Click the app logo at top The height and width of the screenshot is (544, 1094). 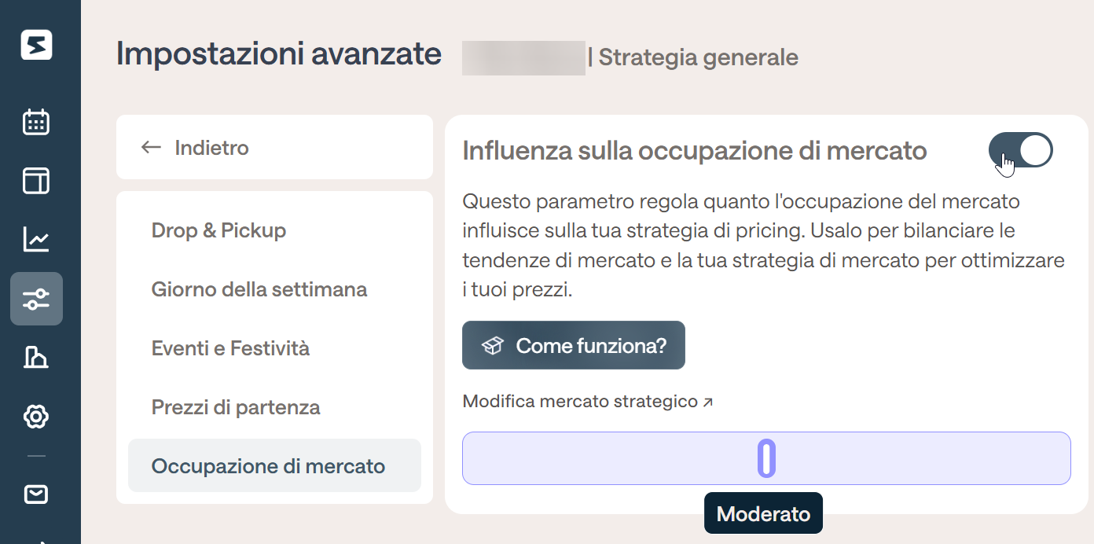[x=37, y=45]
